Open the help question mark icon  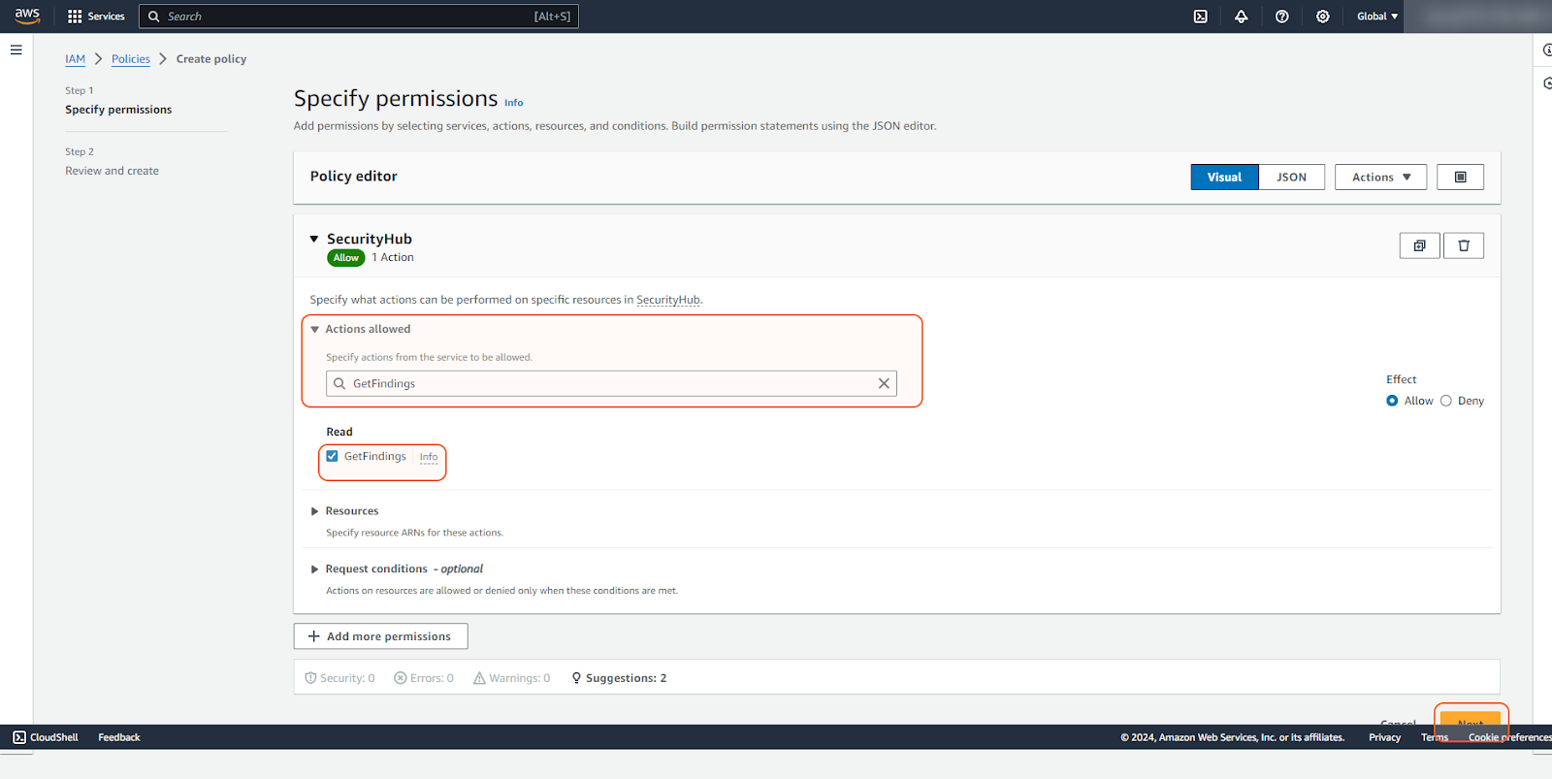click(1281, 16)
